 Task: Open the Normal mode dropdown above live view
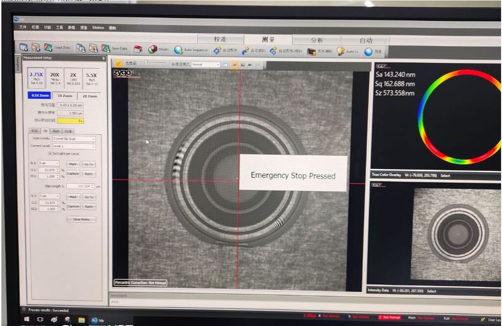[x=205, y=65]
